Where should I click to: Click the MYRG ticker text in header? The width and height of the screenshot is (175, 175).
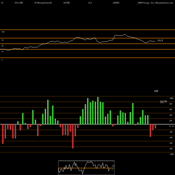[117, 3]
